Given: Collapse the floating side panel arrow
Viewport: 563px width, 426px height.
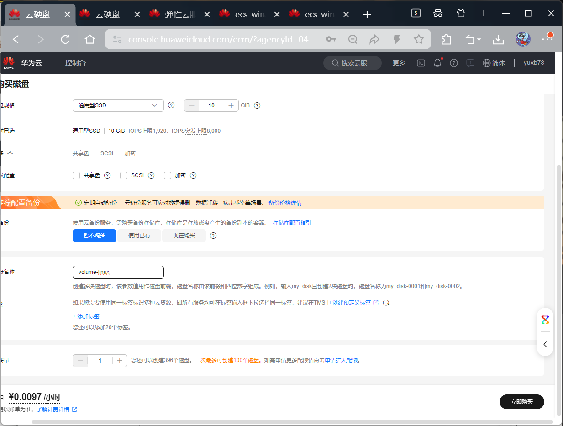Looking at the screenshot, I should point(545,345).
